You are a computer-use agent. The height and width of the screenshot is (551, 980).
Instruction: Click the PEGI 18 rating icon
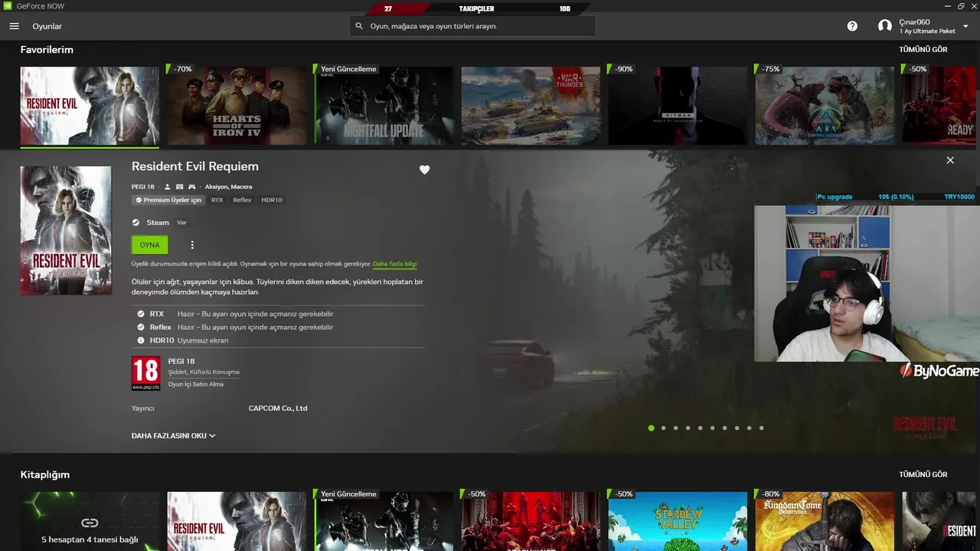(x=145, y=373)
